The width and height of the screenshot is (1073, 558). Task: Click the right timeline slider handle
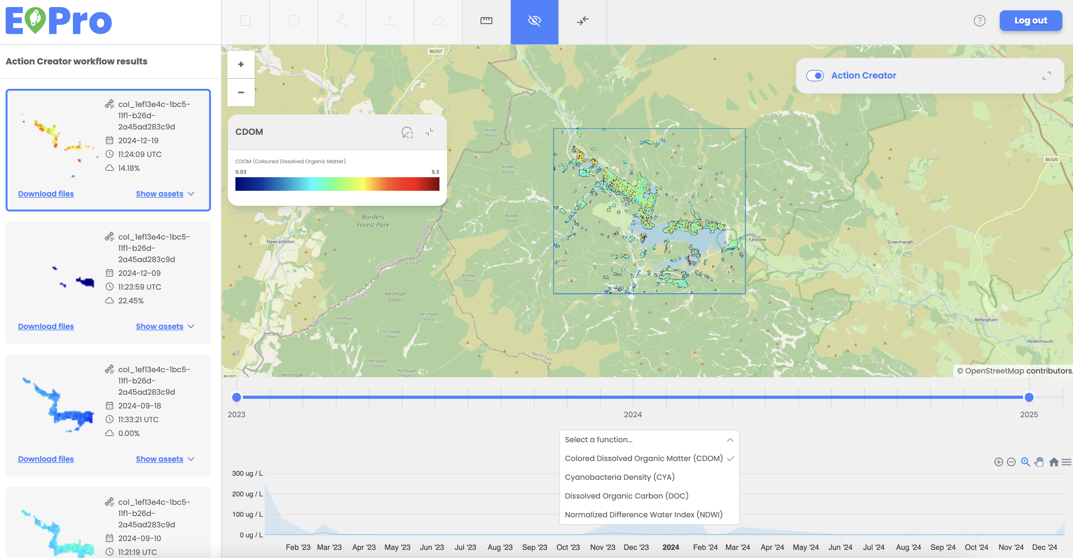(x=1029, y=397)
